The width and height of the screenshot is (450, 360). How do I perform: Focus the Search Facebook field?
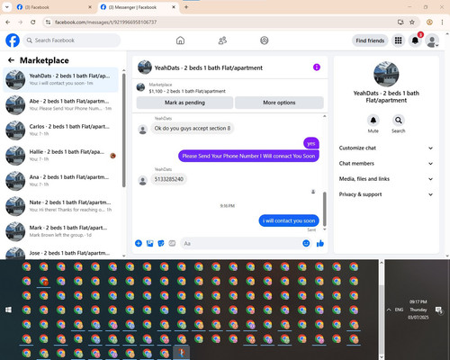tap(72, 40)
